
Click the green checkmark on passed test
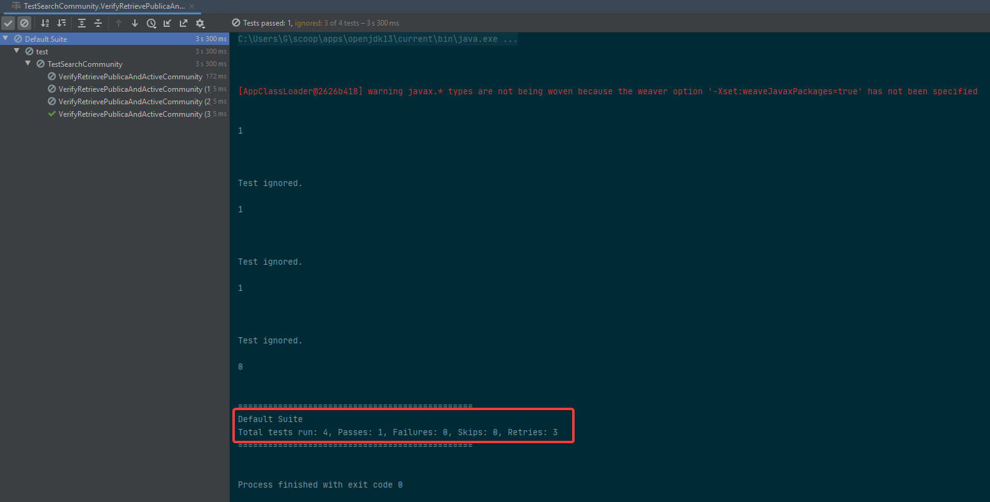point(52,114)
